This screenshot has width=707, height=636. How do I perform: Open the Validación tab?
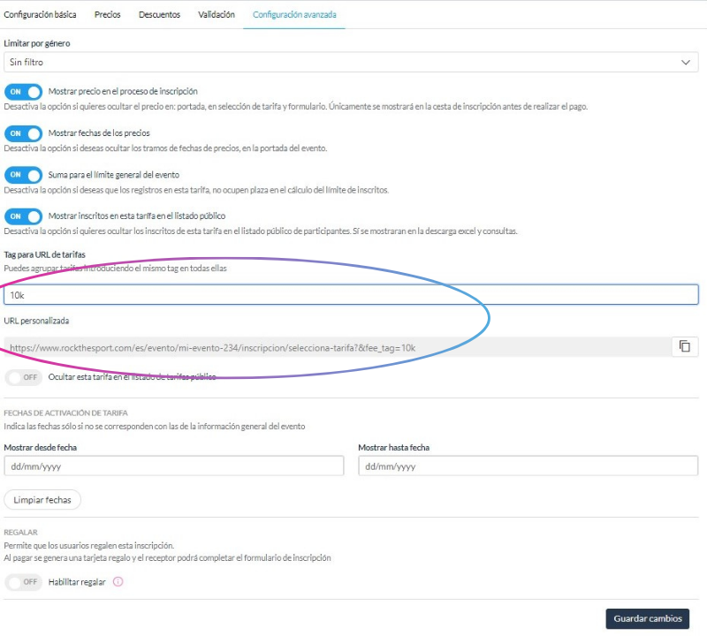(217, 14)
